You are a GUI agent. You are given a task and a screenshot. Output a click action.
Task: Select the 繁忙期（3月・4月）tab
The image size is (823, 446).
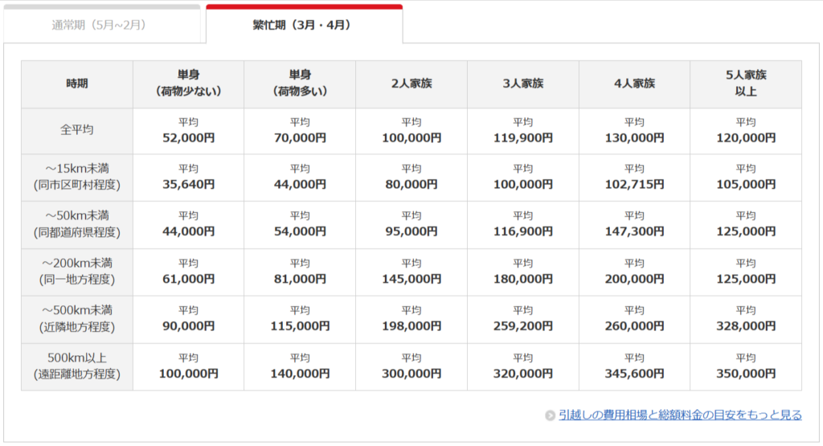(x=302, y=25)
